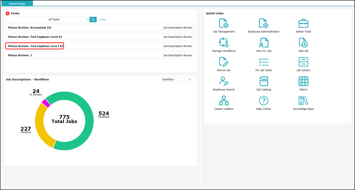Open the Admin Tools briefcase icon
Image resolution: width=355 pixels, height=190 pixels.
[x=303, y=23]
